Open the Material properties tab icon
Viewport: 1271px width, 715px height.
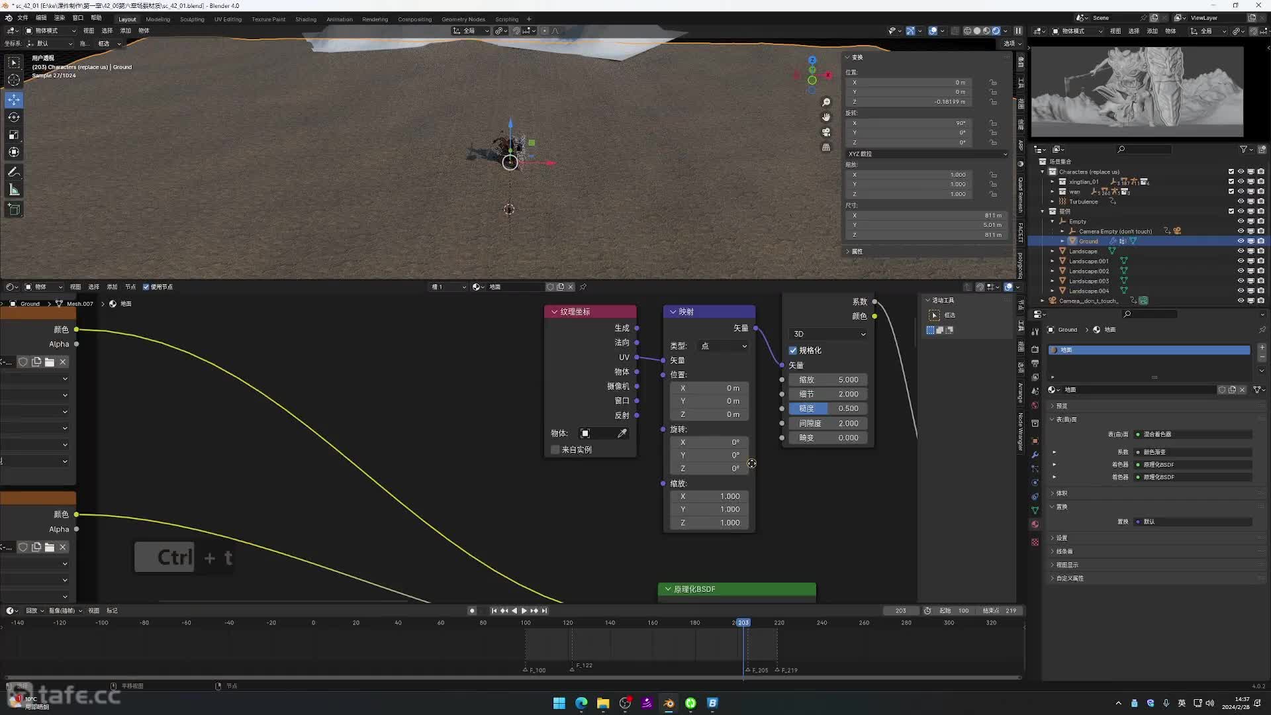(1035, 524)
